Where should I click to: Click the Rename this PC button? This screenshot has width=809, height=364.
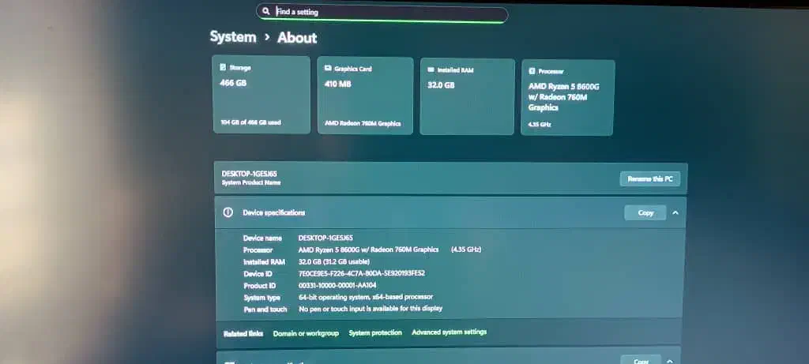[650, 179]
